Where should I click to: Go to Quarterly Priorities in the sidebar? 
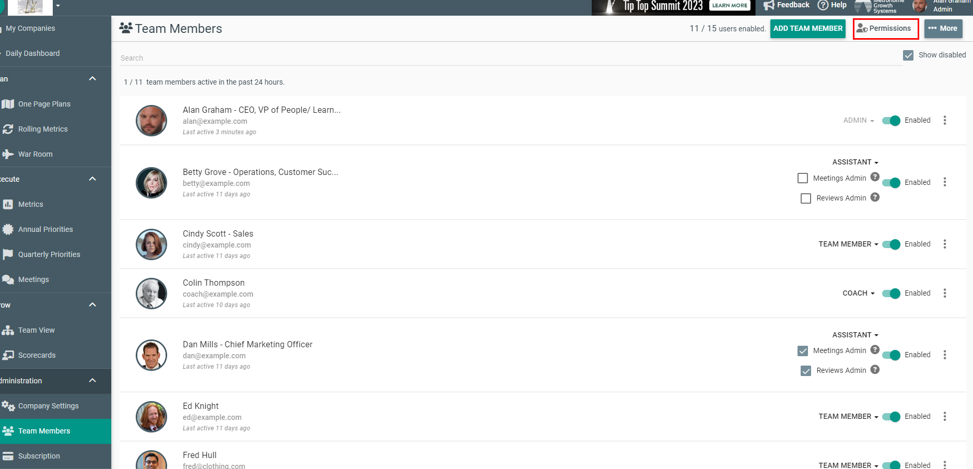click(x=49, y=254)
